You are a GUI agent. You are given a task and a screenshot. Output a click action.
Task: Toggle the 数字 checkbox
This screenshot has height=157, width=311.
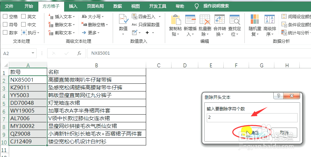(x=5, y=33)
